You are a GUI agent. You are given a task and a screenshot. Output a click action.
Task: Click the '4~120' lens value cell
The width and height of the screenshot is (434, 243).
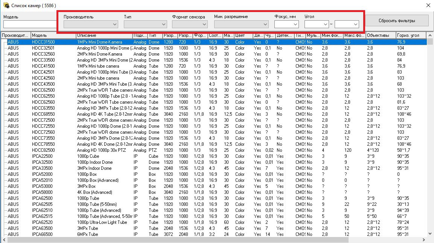coord(373,150)
